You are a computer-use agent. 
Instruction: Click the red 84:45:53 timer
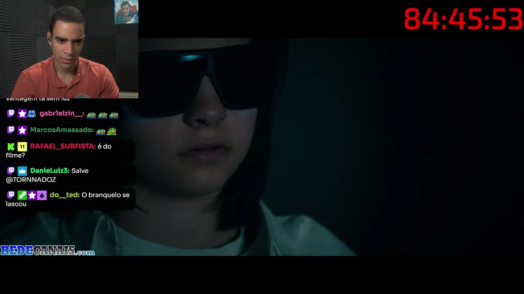click(463, 19)
